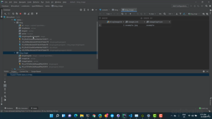The height and width of the screenshot is (119, 212).
Task: Filter the Database tree
Action: (x=37, y=14)
